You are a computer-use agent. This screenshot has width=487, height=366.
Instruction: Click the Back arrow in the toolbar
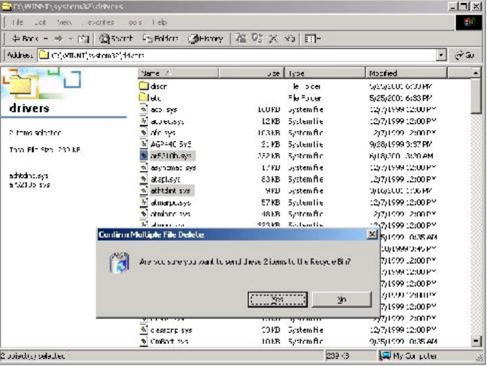click(x=25, y=39)
